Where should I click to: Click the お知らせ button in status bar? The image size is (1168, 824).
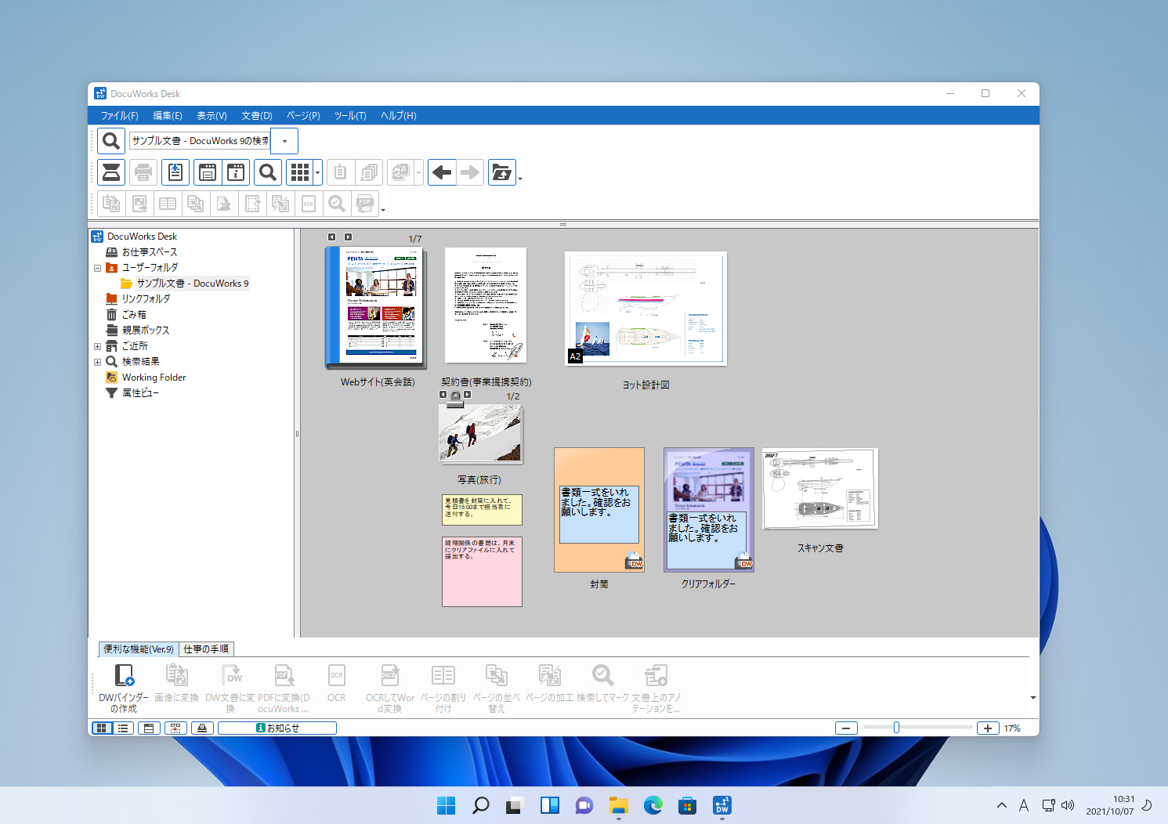277,728
